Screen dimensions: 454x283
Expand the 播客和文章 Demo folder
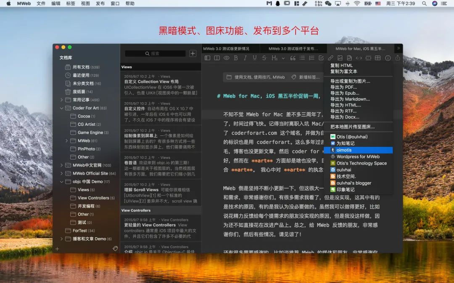coord(61,239)
